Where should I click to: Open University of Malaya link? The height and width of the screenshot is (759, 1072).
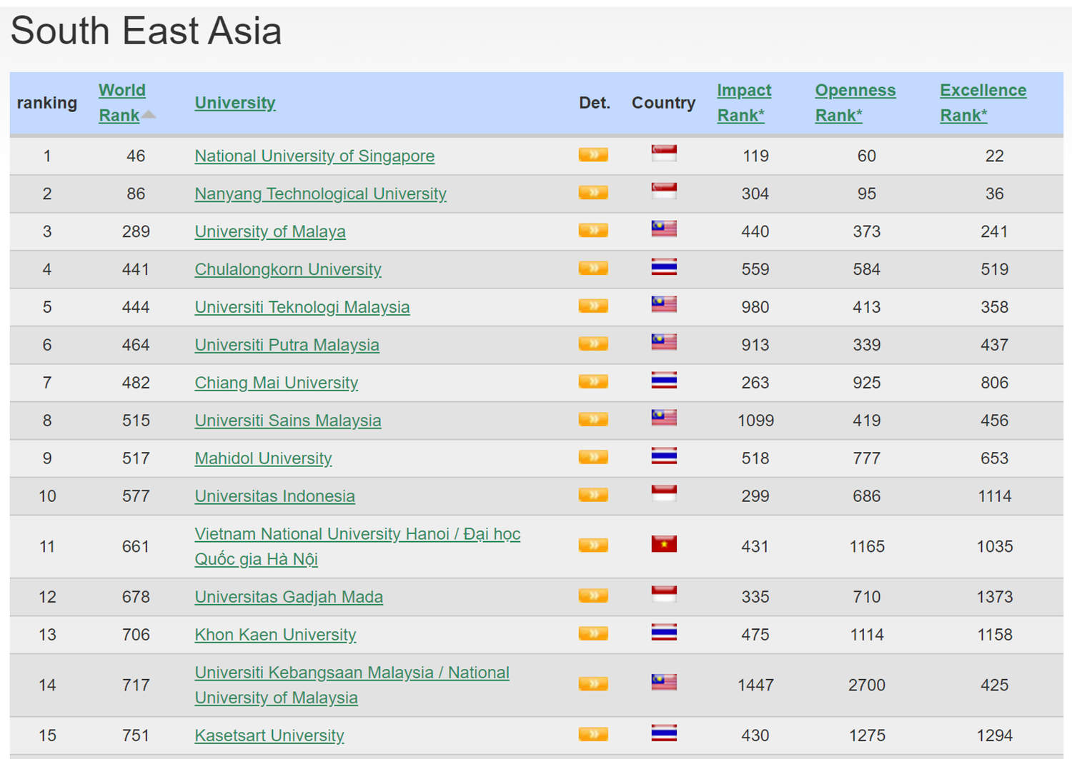coord(270,231)
